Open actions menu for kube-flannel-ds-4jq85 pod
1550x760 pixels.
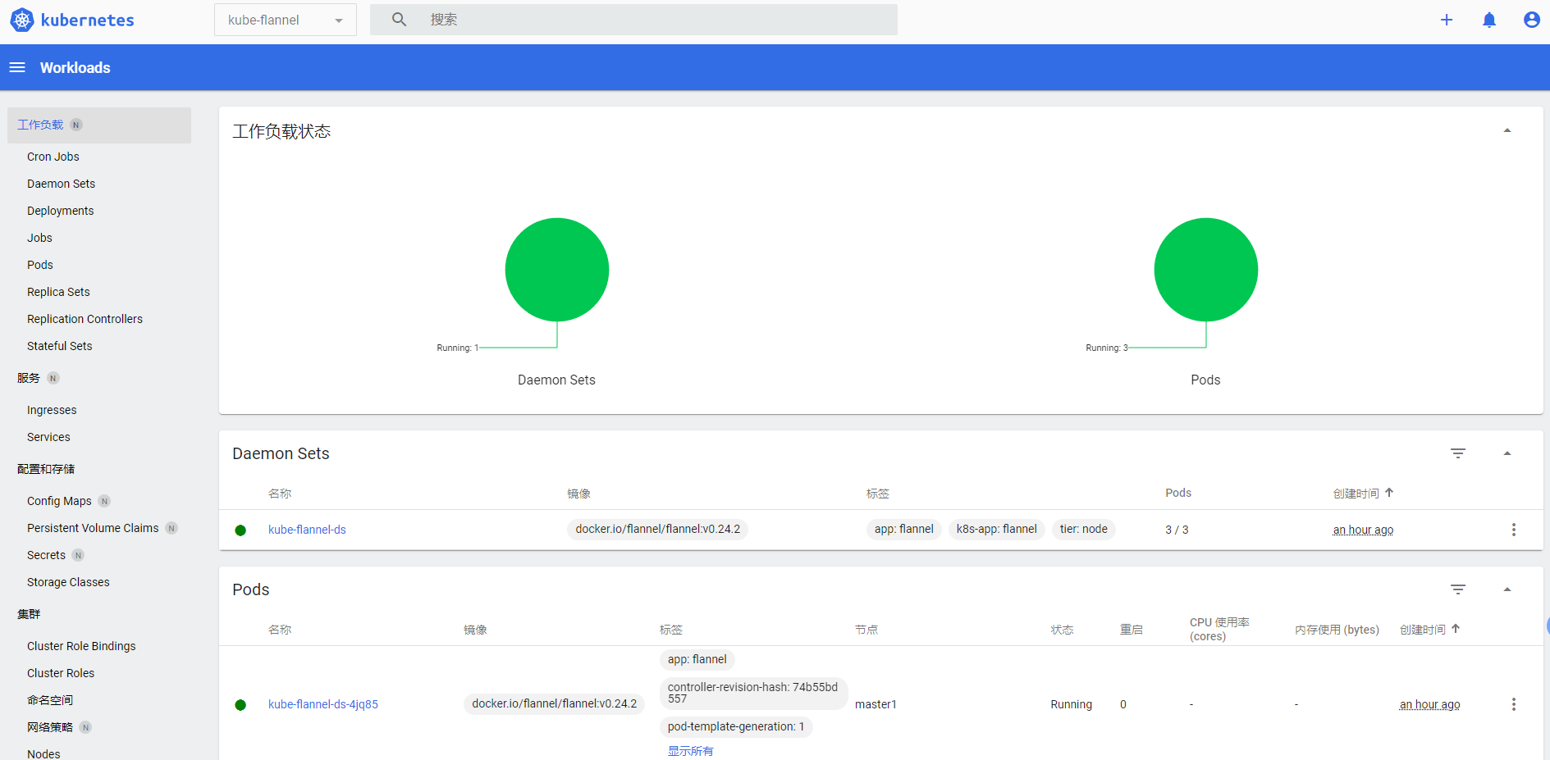pyautogui.click(x=1514, y=704)
